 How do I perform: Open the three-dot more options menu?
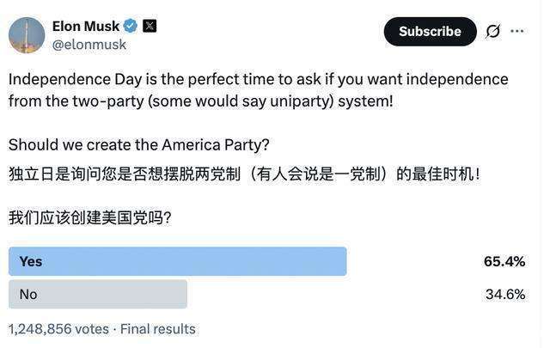pyautogui.click(x=516, y=32)
